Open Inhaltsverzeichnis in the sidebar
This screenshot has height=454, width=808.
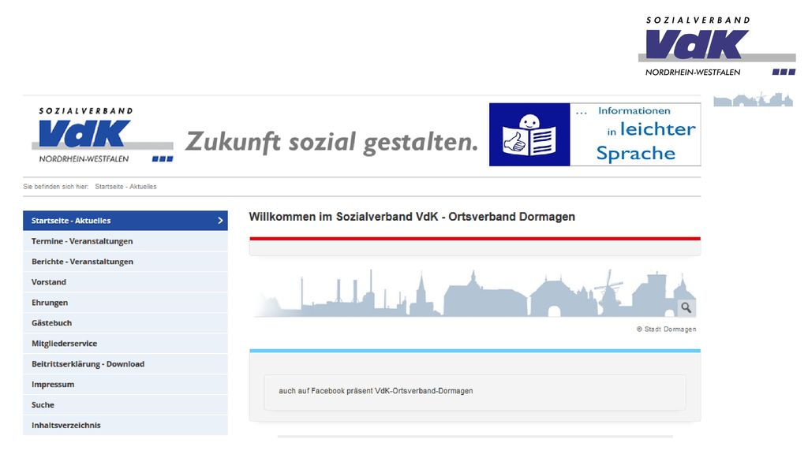tap(125, 425)
